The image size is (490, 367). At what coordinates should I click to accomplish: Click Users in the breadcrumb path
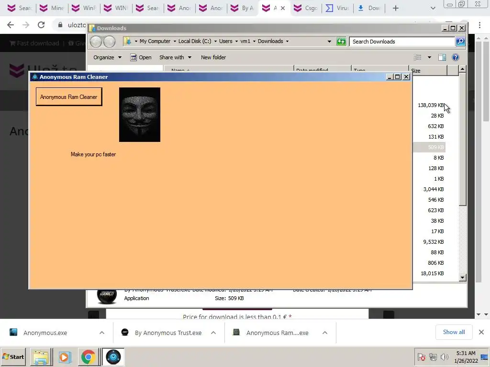226,41
